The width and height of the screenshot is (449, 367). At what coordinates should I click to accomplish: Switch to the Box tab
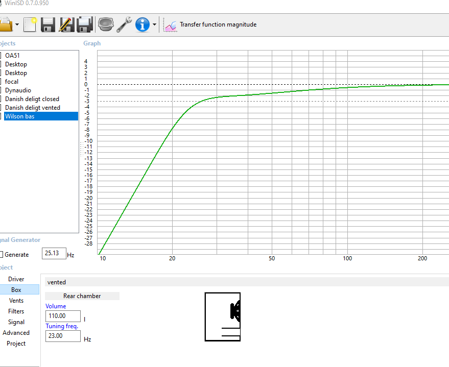click(16, 290)
